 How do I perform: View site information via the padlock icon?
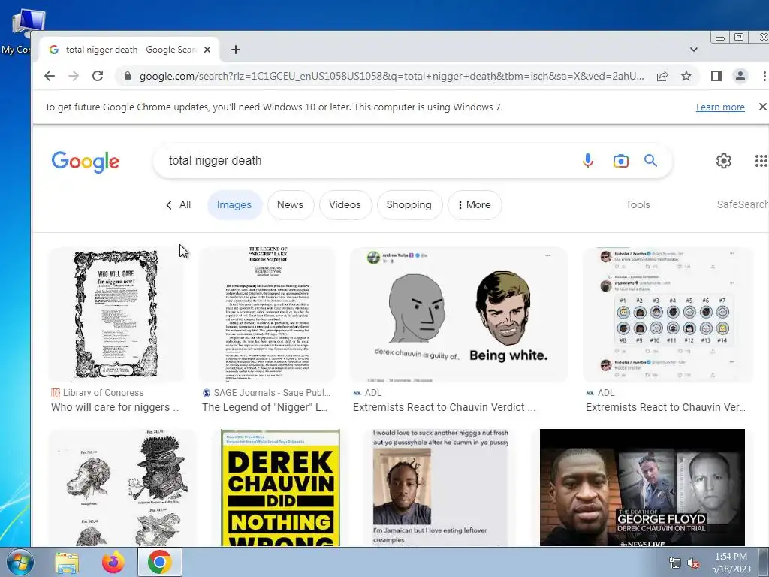click(128, 76)
